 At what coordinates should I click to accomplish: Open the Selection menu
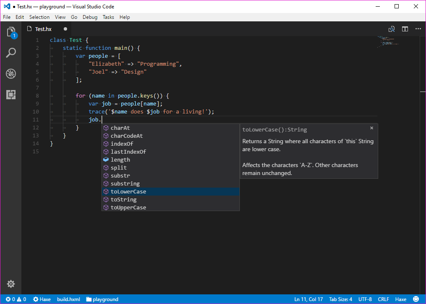39,17
